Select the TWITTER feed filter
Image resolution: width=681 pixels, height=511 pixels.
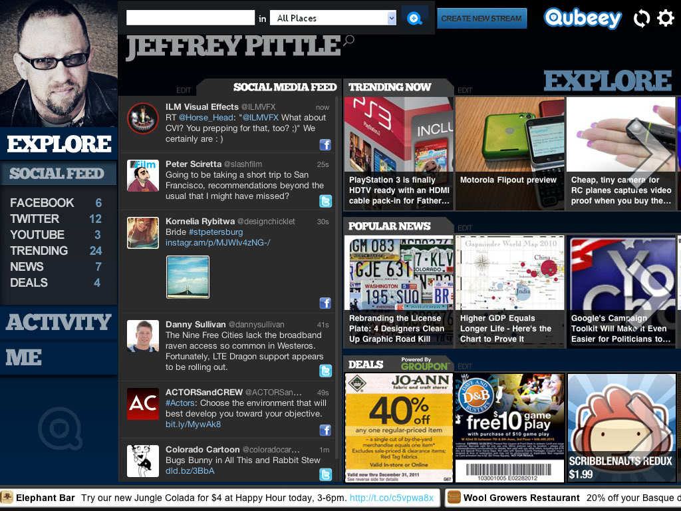[x=56, y=218]
